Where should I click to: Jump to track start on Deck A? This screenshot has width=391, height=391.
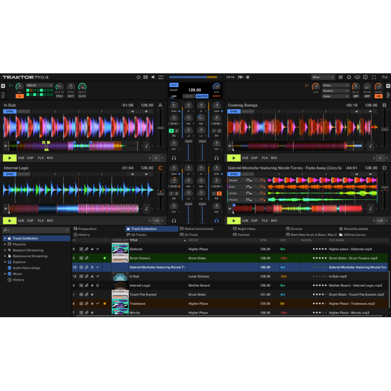pyautogui.click(x=5, y=146)
